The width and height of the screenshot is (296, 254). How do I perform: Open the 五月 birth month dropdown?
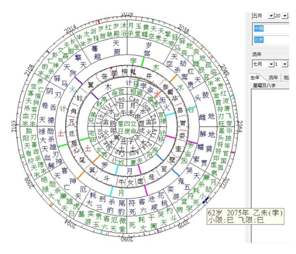click(x=271, y=16)
